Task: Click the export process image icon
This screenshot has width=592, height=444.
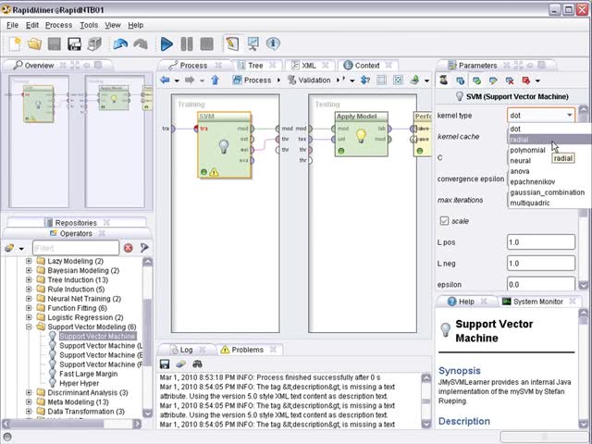Action: (414, 80)
